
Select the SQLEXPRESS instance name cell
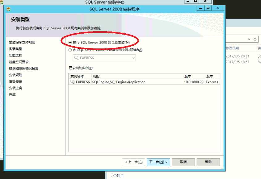(80, 82)
